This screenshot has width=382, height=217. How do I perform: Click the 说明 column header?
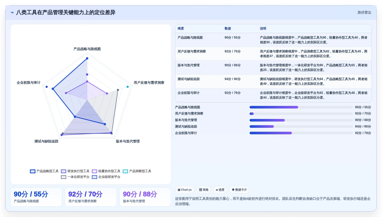coord(263,28)
